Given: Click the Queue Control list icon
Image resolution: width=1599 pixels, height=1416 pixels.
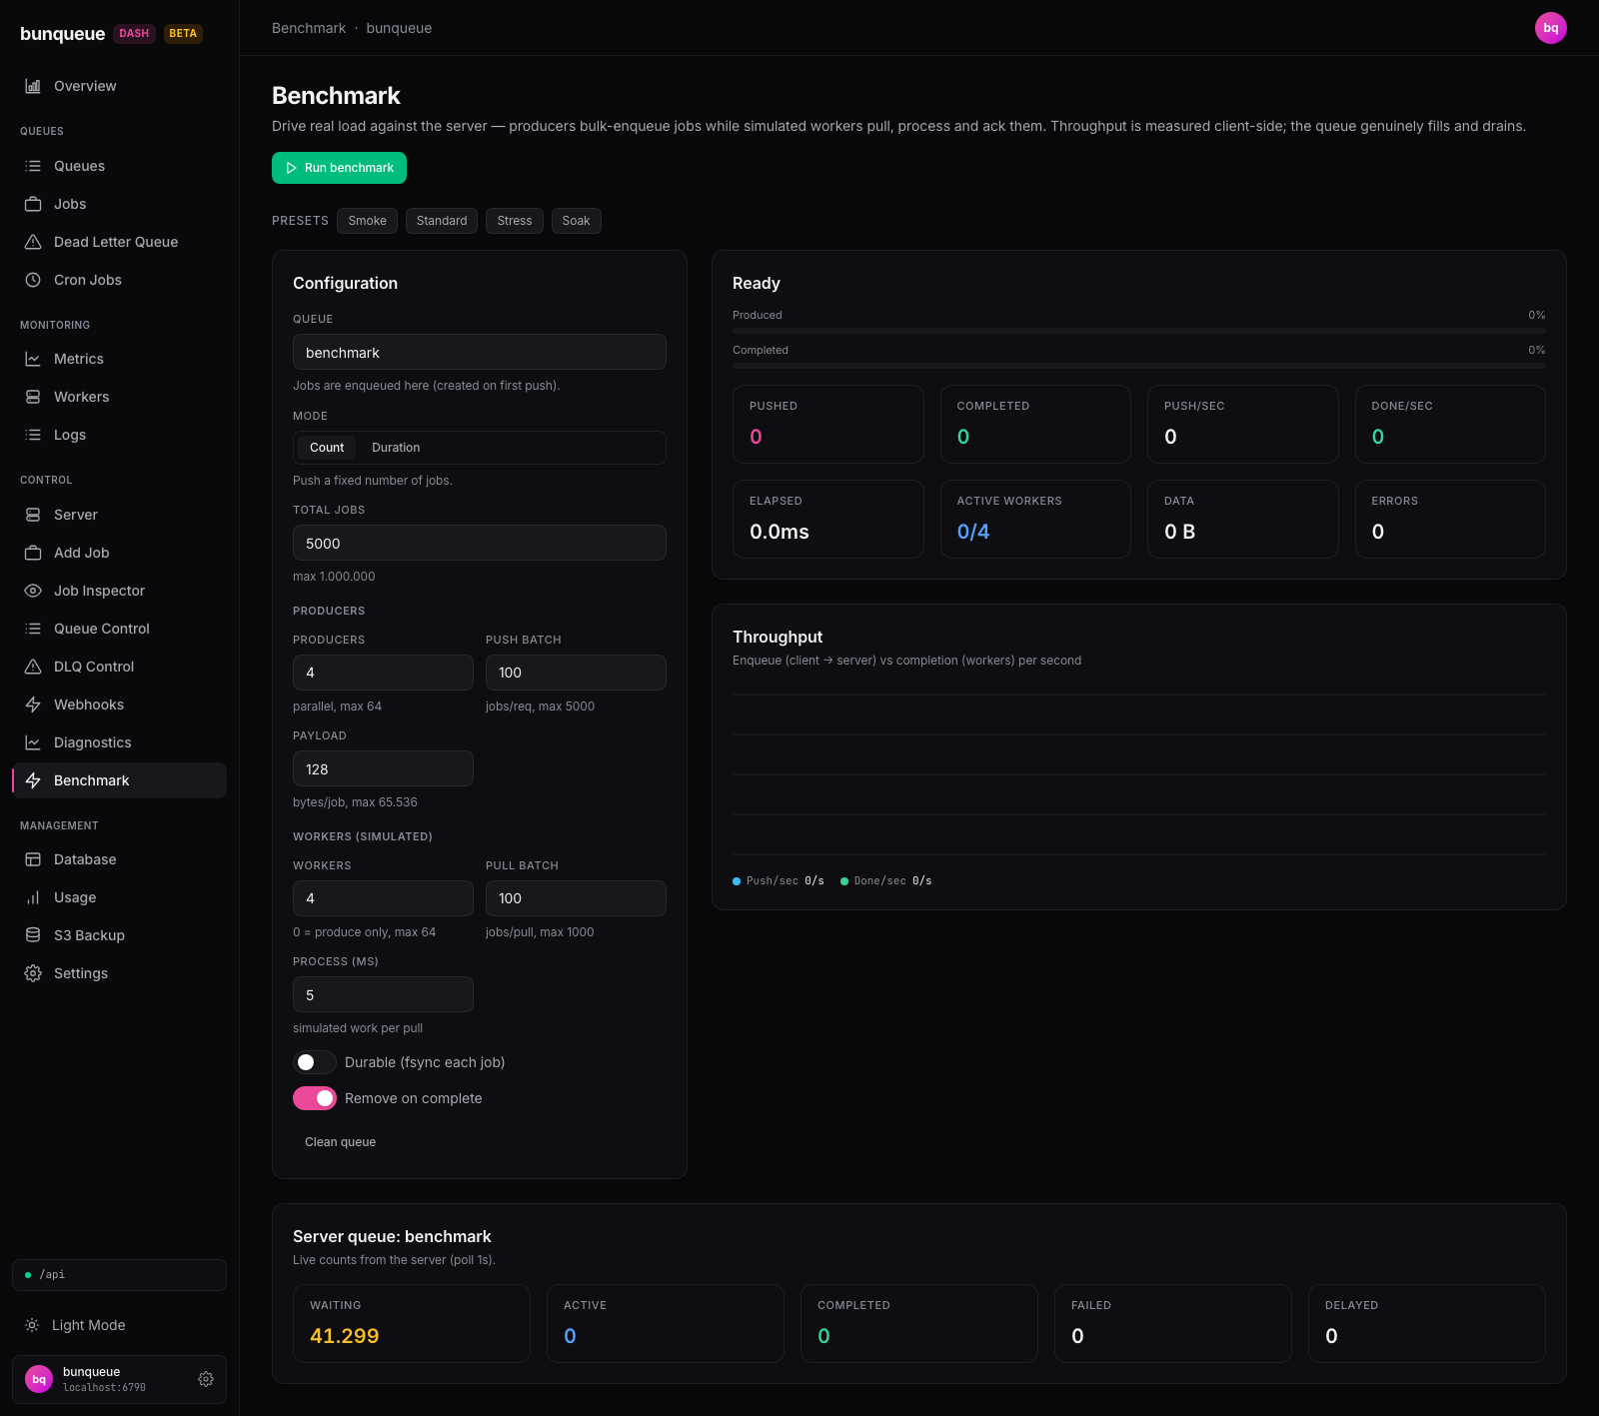Looking at the screenshot, I should 33,629.
